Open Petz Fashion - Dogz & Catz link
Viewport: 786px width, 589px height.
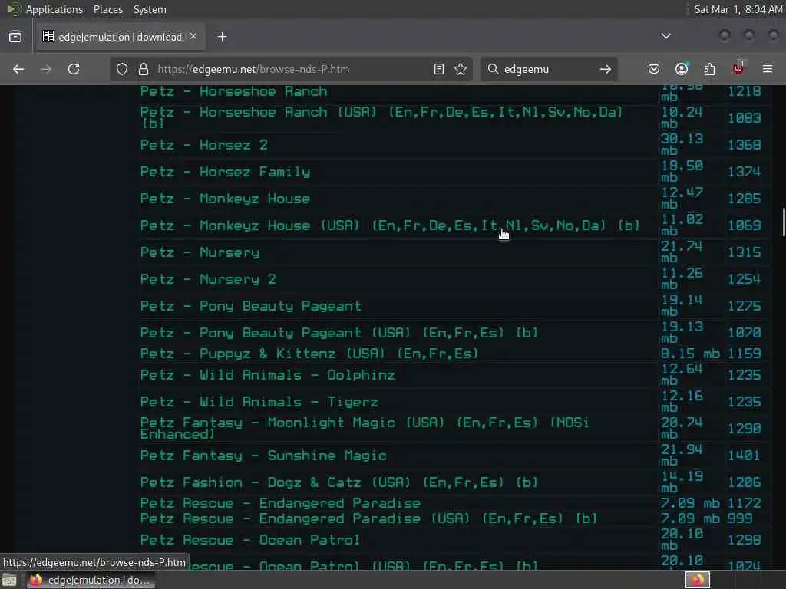[x=339, y=482]
